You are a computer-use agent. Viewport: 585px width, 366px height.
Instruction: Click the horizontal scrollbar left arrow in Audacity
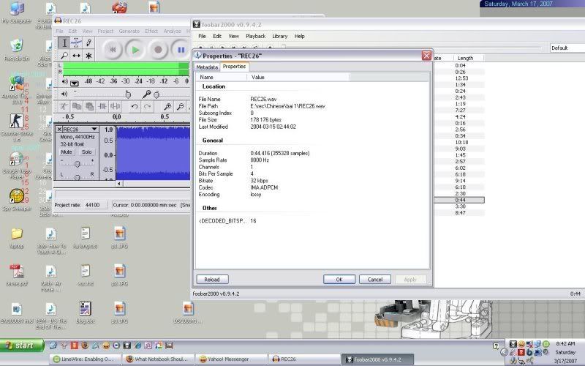pos(119,184)
